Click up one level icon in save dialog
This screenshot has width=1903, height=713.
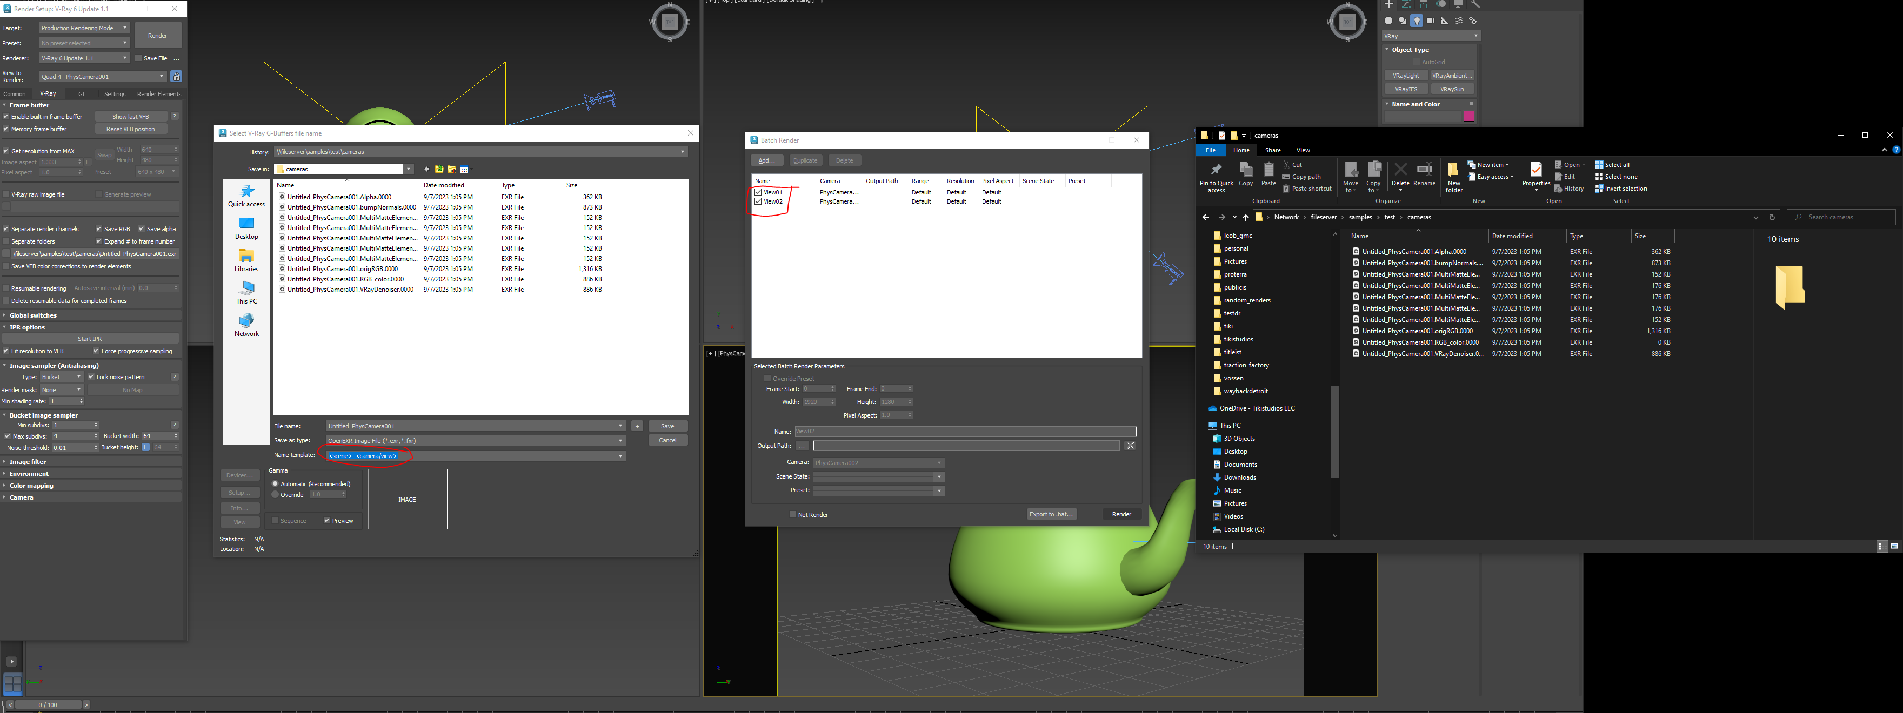pos(439,169)
